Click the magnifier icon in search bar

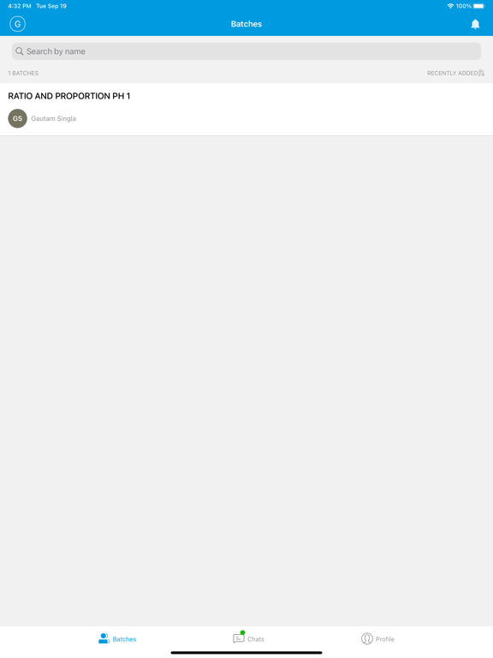click(x=20, y=51)
